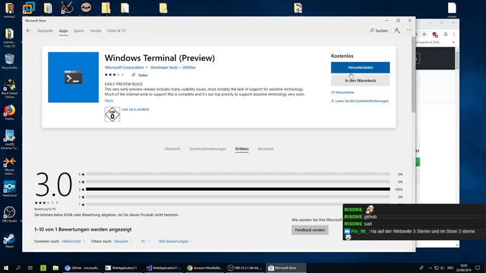Open Task View on the taskbar
The image size is (486, 273).
pos(30,268)
